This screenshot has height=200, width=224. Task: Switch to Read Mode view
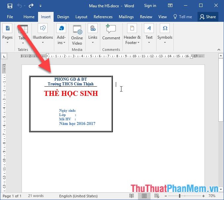pyautogui.click(x=132, y=196)
